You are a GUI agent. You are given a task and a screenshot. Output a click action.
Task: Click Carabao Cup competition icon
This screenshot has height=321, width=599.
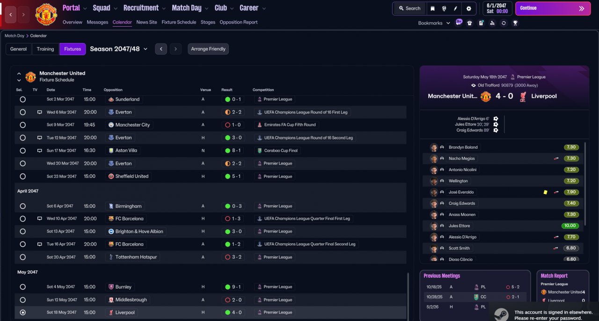(260, 151)
